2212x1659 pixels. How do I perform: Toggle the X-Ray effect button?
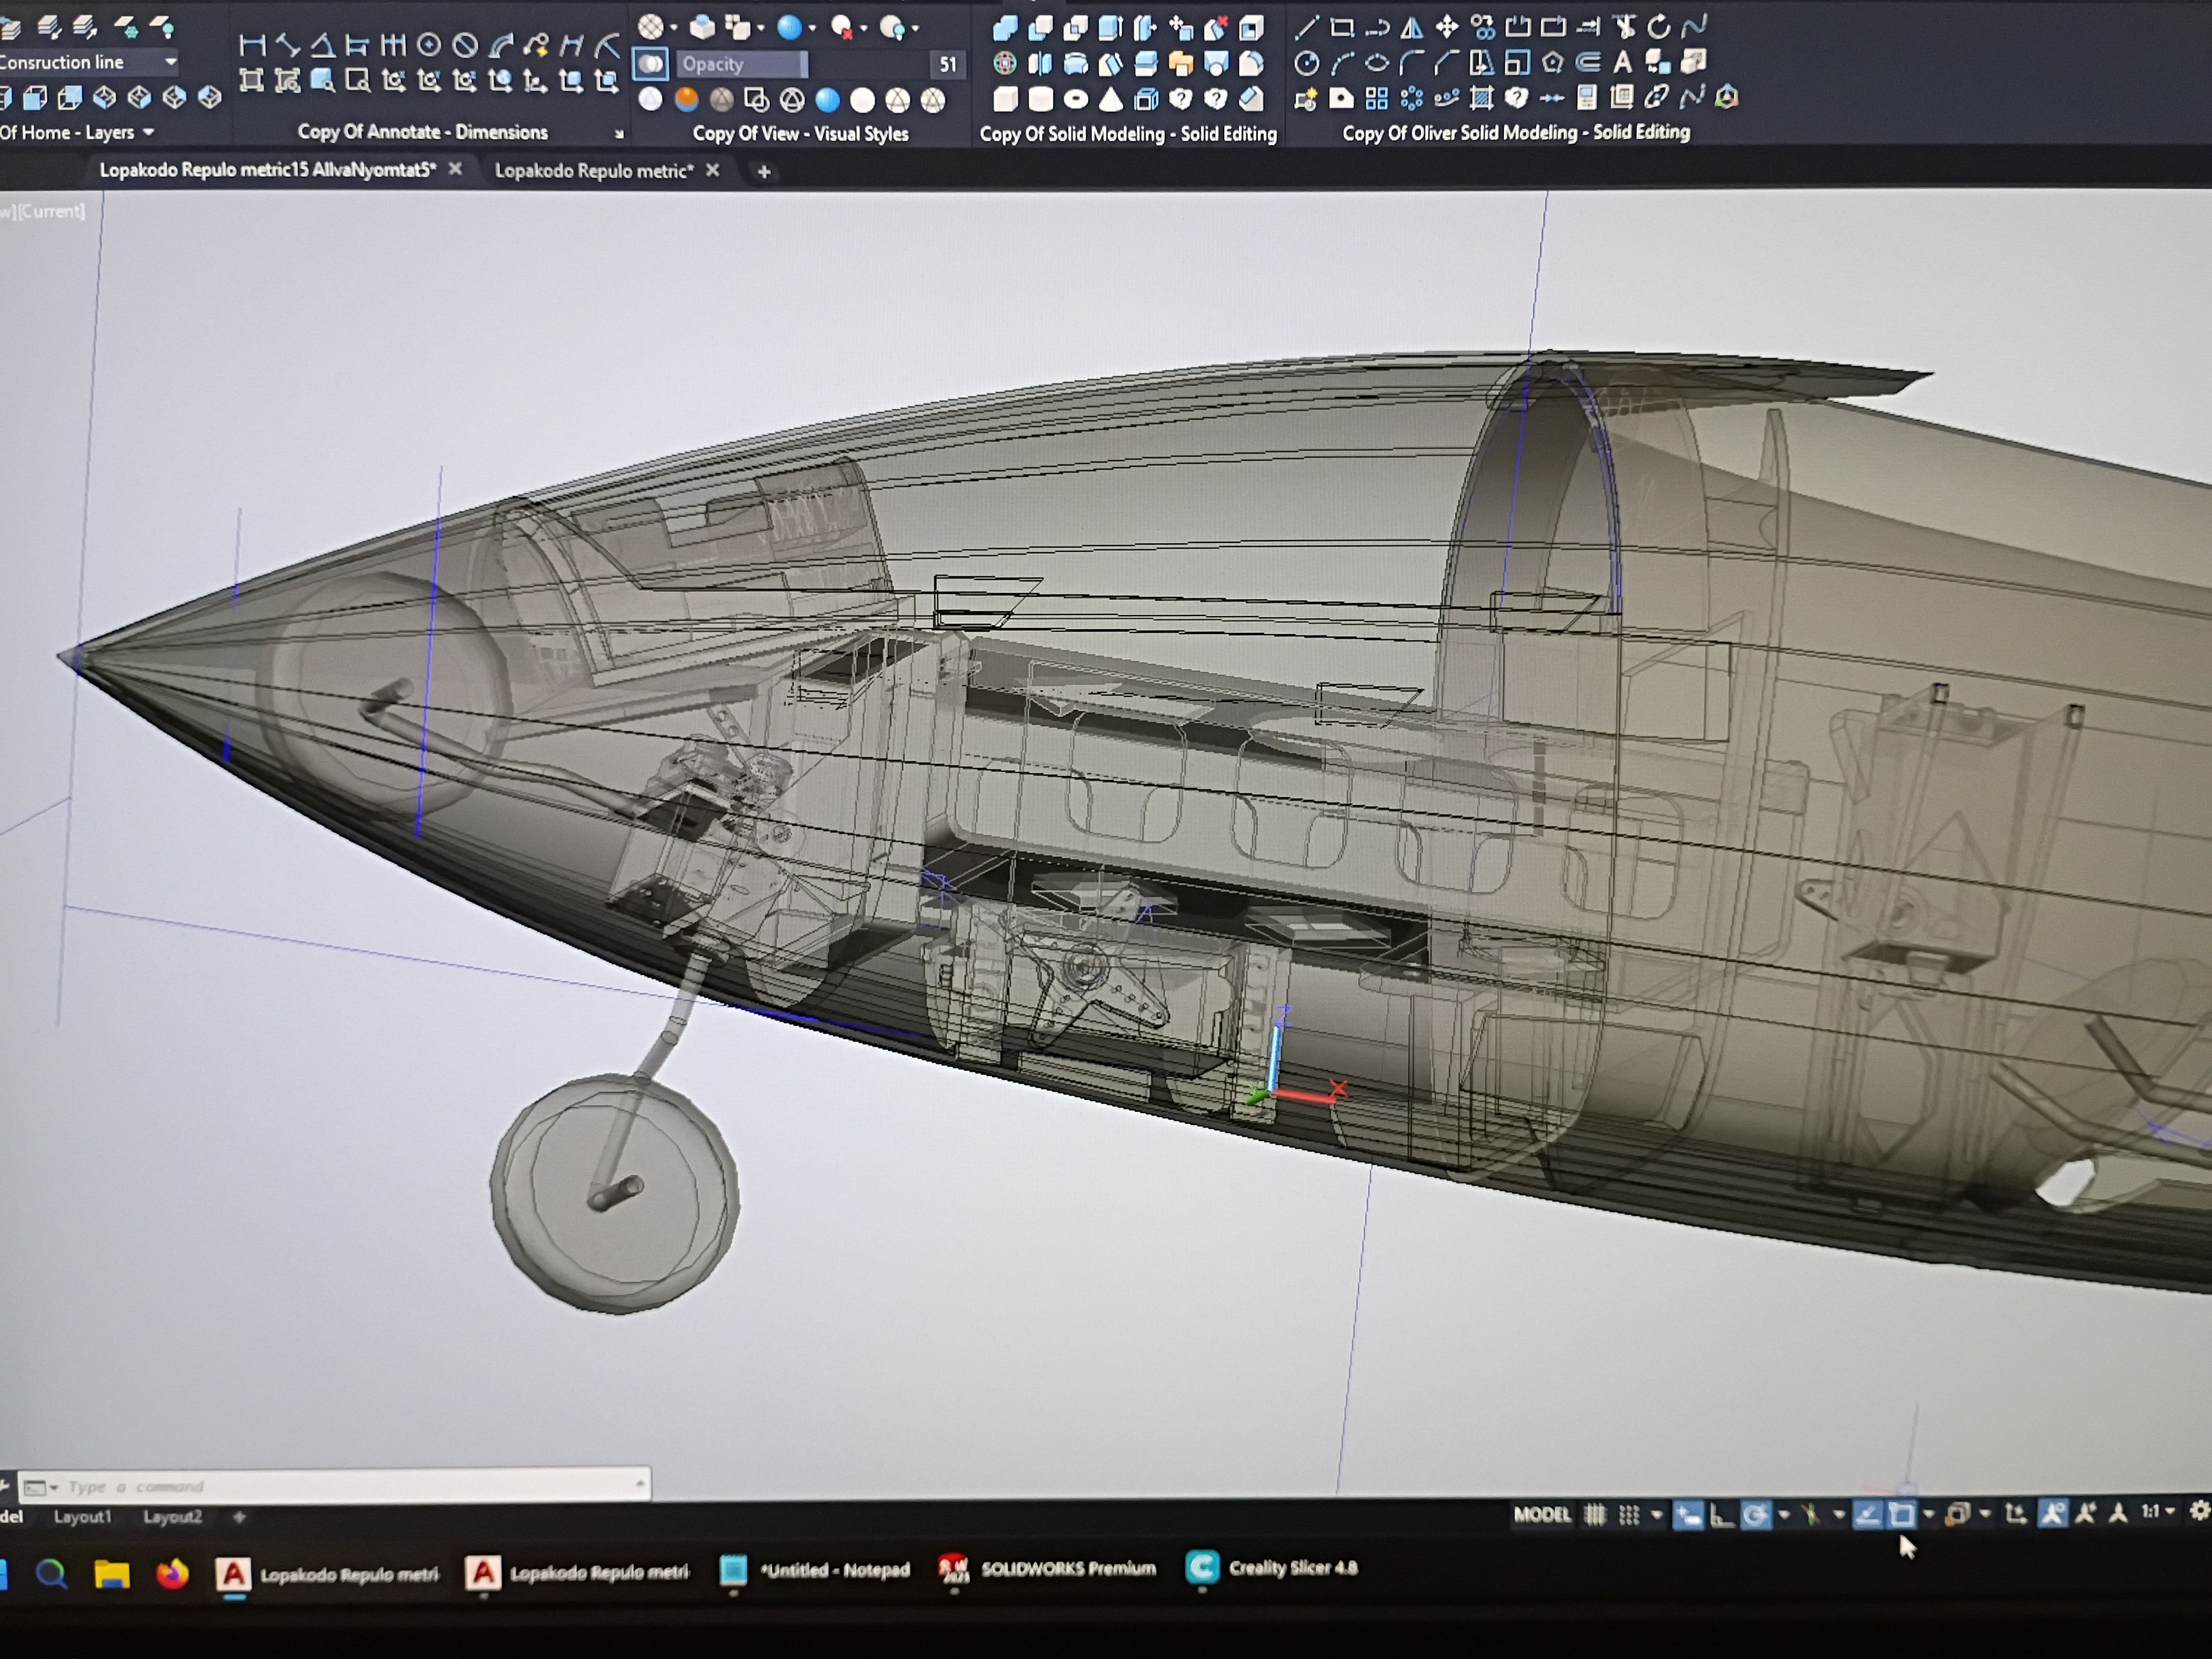[x=651, y=64]
